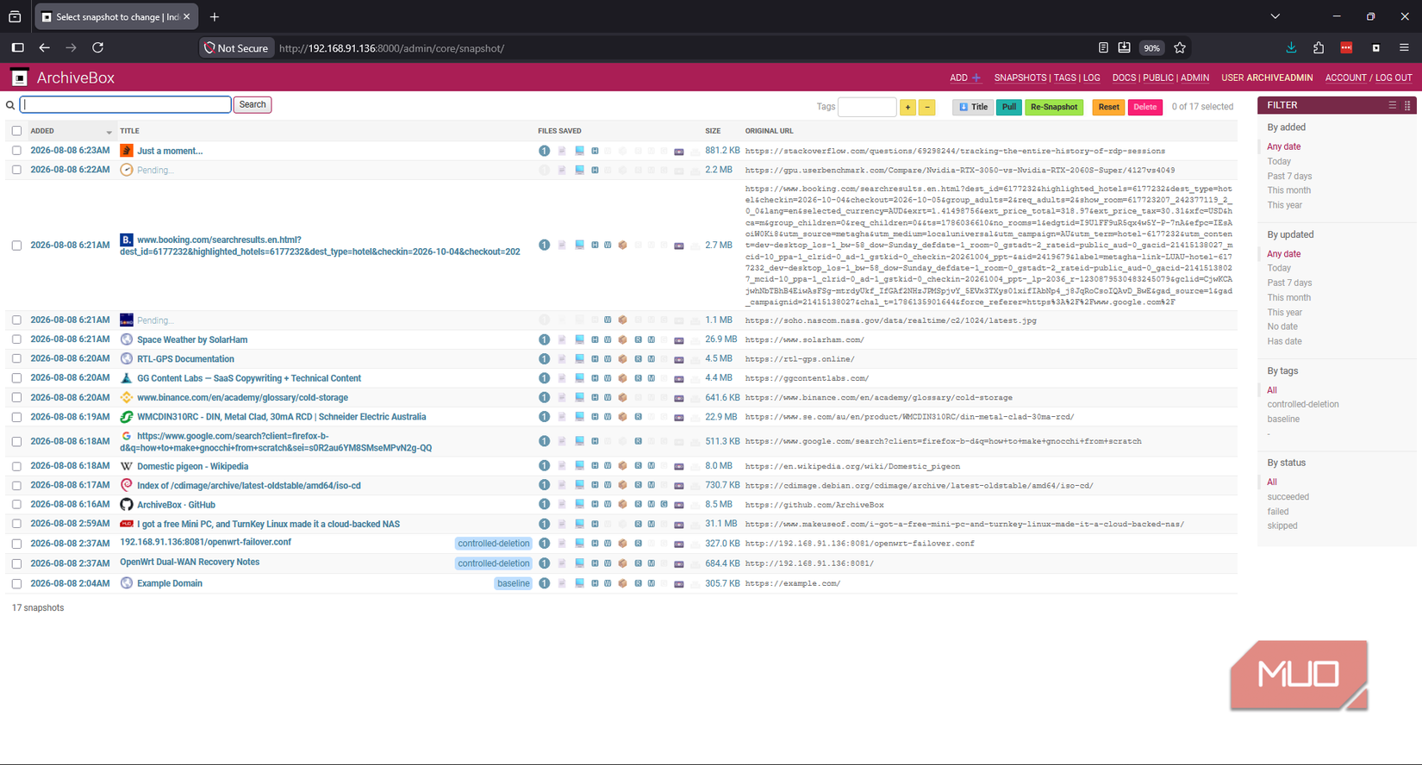Image resolution: width=1422 pixels, height=765 pixels.
Task: Click Stack Overflow favicon in Just a moment row
Action: pyautogui.click(x=127, y=151)
